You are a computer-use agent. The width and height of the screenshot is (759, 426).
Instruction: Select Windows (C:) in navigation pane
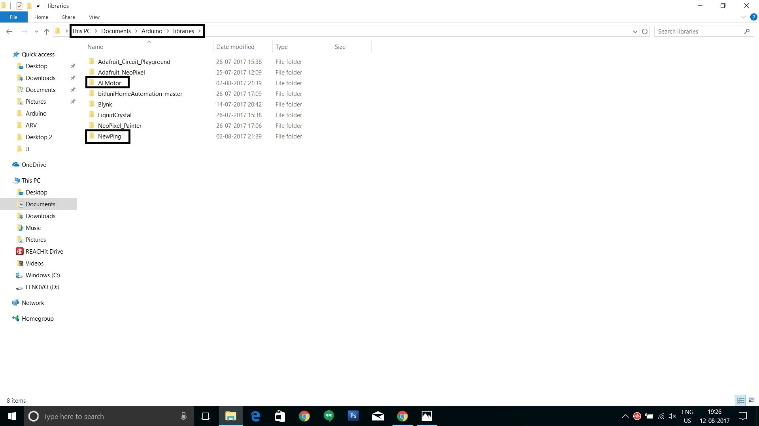[x=43, y=275]
